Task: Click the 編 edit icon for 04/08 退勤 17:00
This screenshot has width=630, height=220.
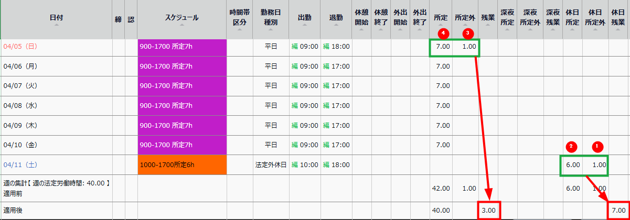Action: 326,106
